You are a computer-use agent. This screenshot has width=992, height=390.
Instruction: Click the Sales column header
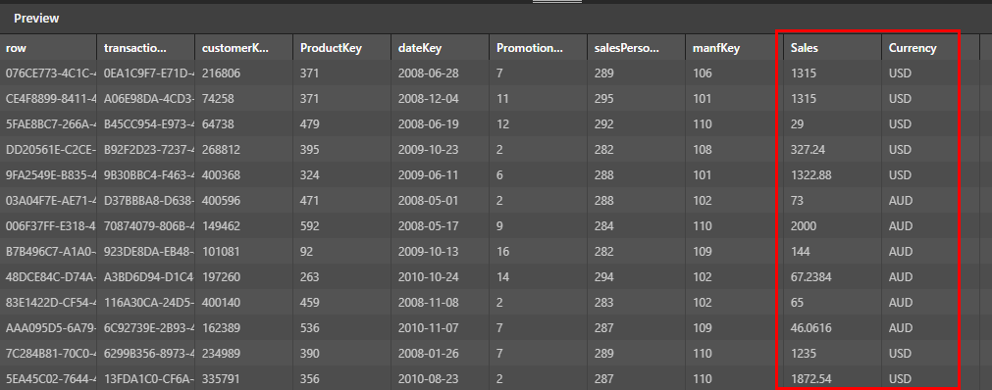pyautogui.click(x=832, y=48)
